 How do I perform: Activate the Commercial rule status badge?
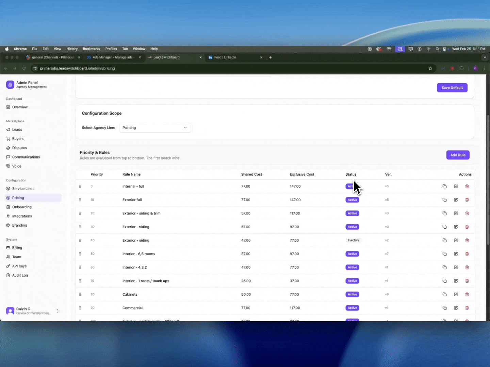(352, 308)
